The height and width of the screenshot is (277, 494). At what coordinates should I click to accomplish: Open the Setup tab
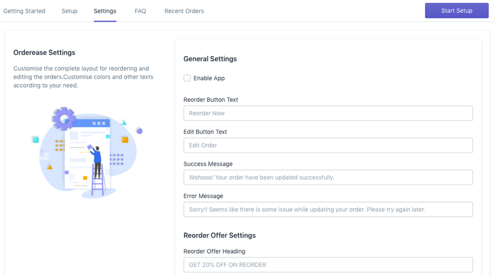69,11
